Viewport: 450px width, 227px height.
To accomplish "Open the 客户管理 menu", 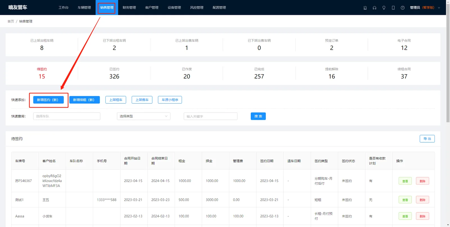I will [x=152, y=8].
